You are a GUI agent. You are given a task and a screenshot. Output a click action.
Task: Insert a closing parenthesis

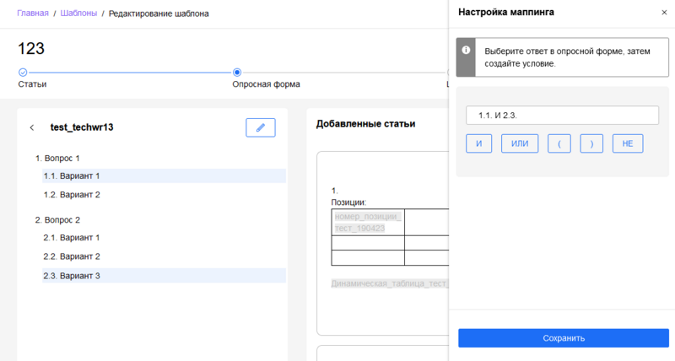tap(591, 143)
